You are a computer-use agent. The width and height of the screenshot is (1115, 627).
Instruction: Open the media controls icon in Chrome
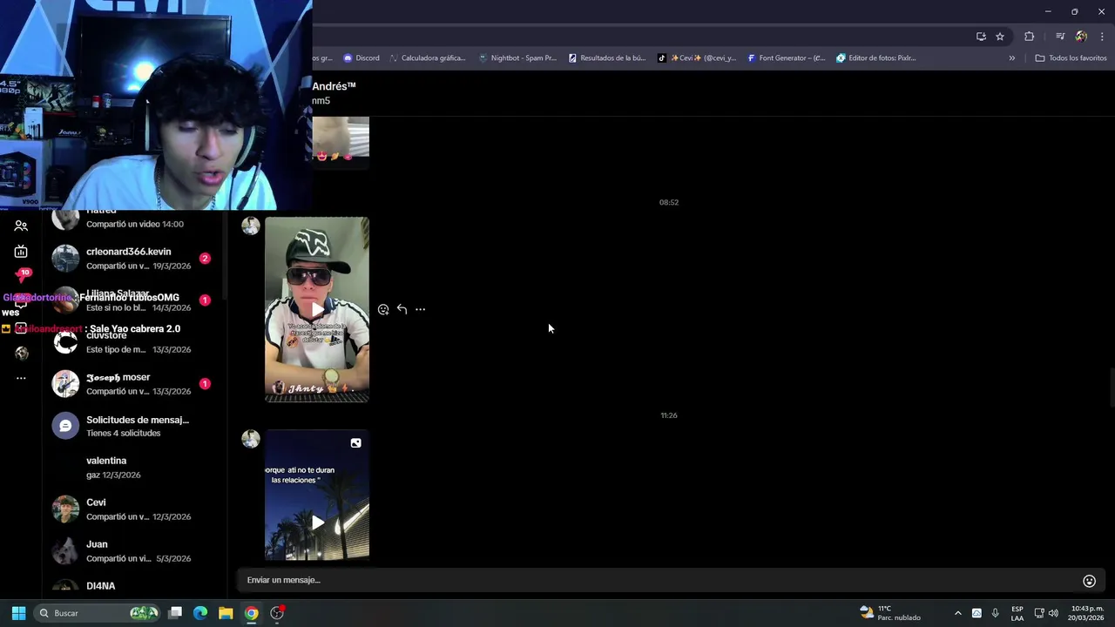tap(1060, 37)
